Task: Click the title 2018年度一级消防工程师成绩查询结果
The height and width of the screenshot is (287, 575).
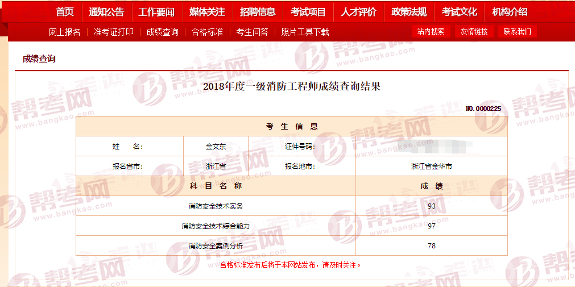Action: (292, 86)
